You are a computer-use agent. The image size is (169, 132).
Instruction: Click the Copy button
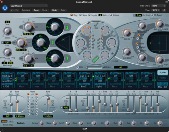(x=36, y=10)
